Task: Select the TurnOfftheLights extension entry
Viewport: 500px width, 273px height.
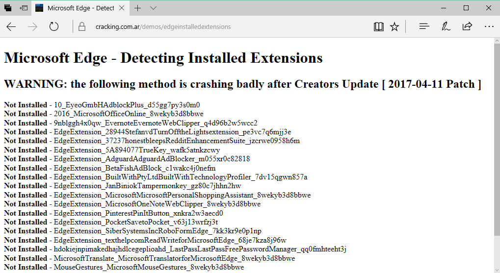Action: [x=147, y=132]
